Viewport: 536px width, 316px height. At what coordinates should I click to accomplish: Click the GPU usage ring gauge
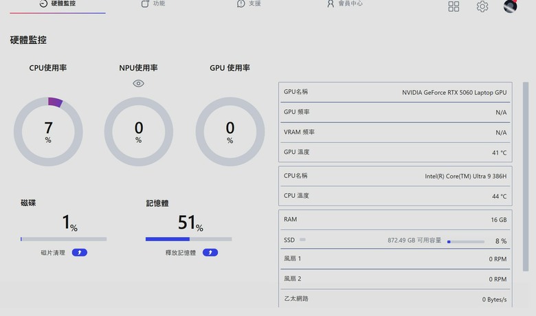click(x=230, y=131)
